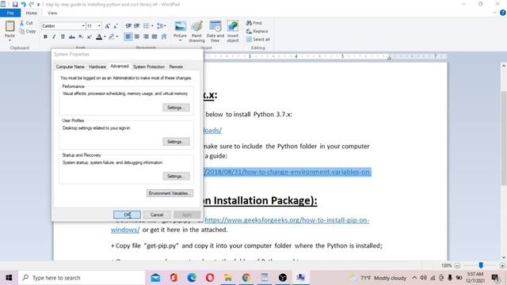The image size is (507, 285).
Task: Toggle Bold formatting
Action: pos(45,36)
